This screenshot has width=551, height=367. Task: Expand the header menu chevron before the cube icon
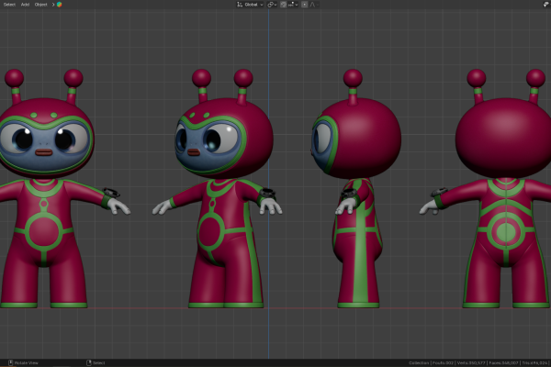(53, 5)
